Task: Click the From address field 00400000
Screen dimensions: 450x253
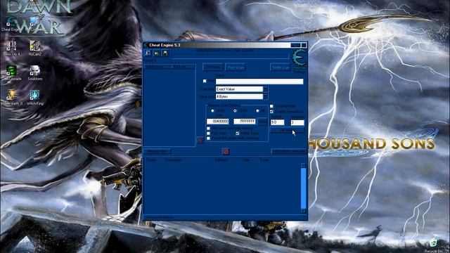Action: tap(218, 122)
